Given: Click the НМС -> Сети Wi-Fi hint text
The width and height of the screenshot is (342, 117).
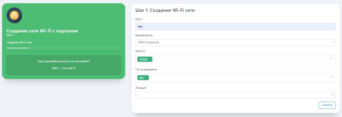Looking at the screenshot, I should coord(64,68).
